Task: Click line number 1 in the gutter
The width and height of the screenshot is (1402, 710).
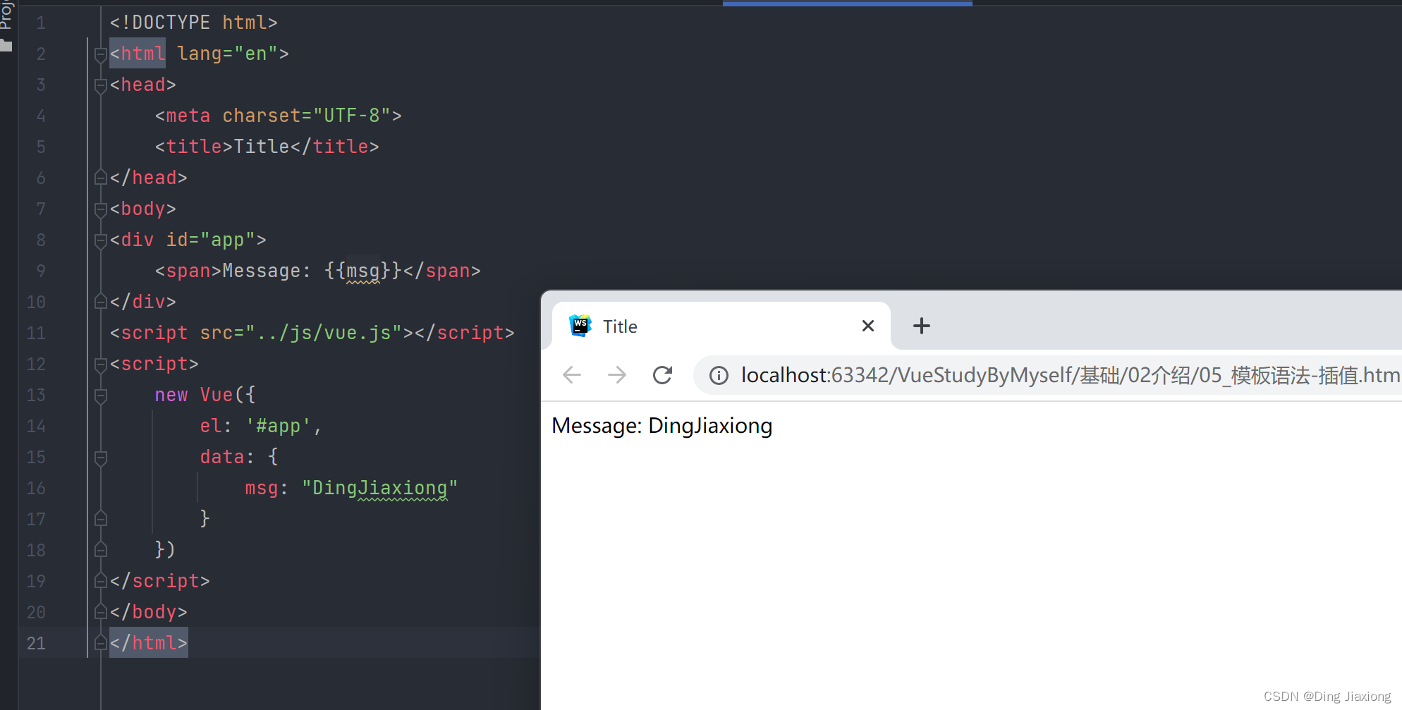Action: [41, 23]
